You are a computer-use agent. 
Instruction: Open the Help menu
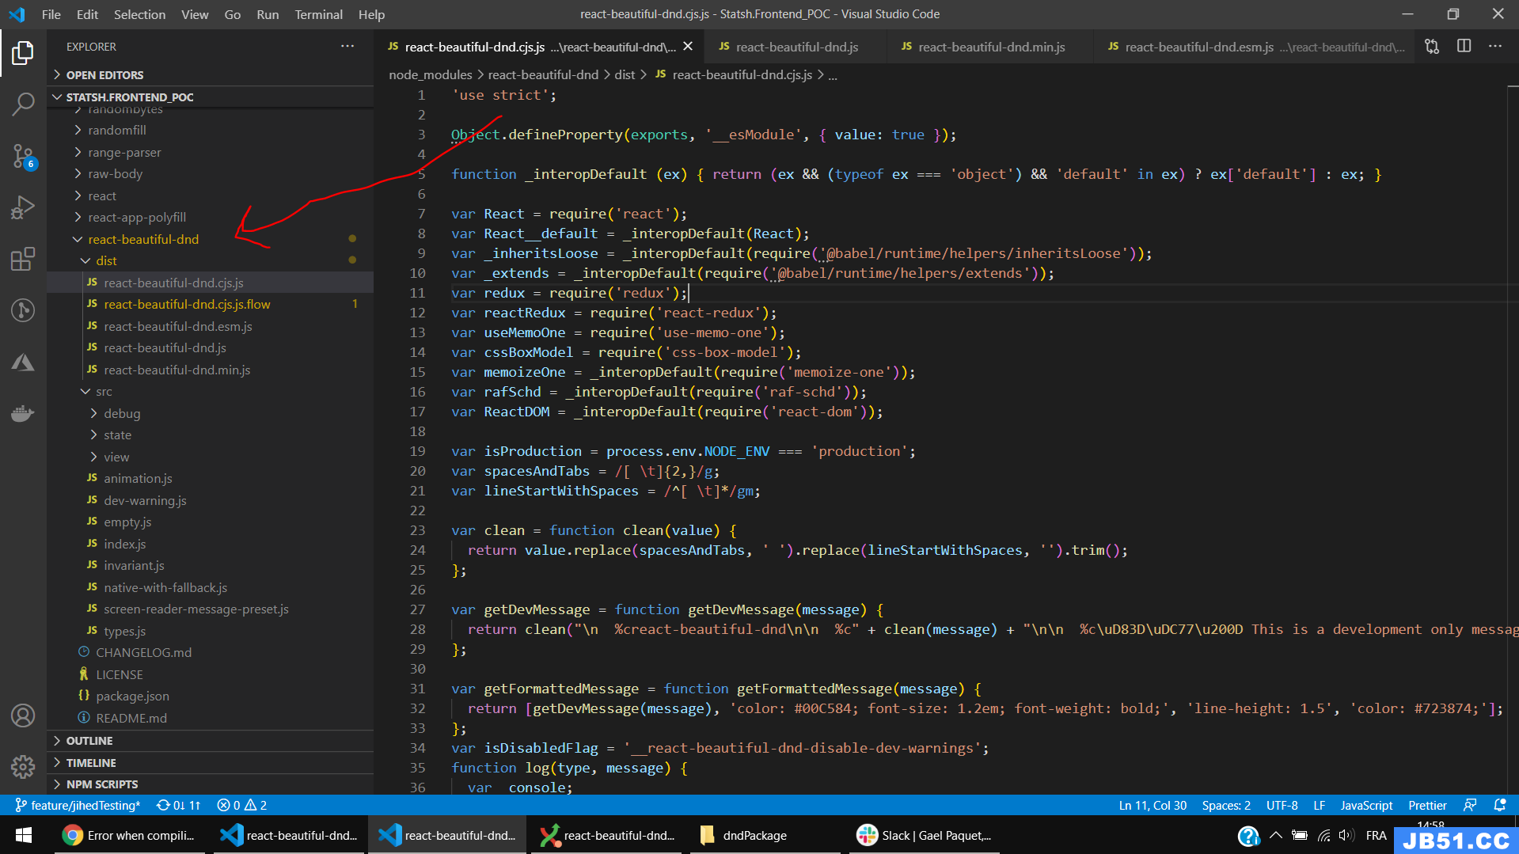371,14
